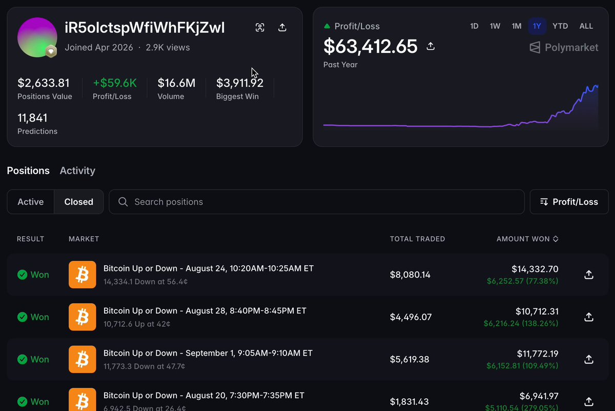Share the September 1 Bitcoin position
Screen dimensions: 615x411
click(589, 359)
